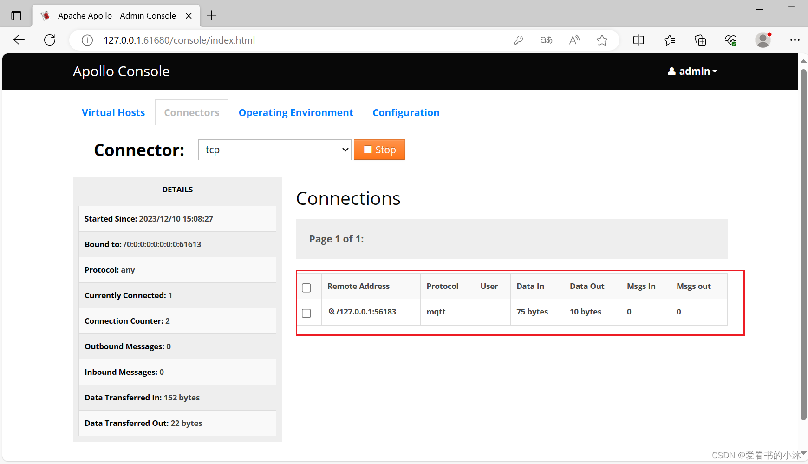The width and height of the screenshot is (808, 464).
Task: Add page to favorites star
Action: [602, 40]
